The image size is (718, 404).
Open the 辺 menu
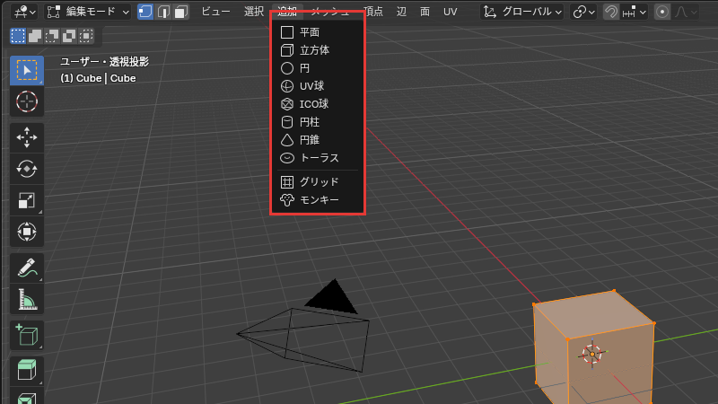tap(401, 12)
